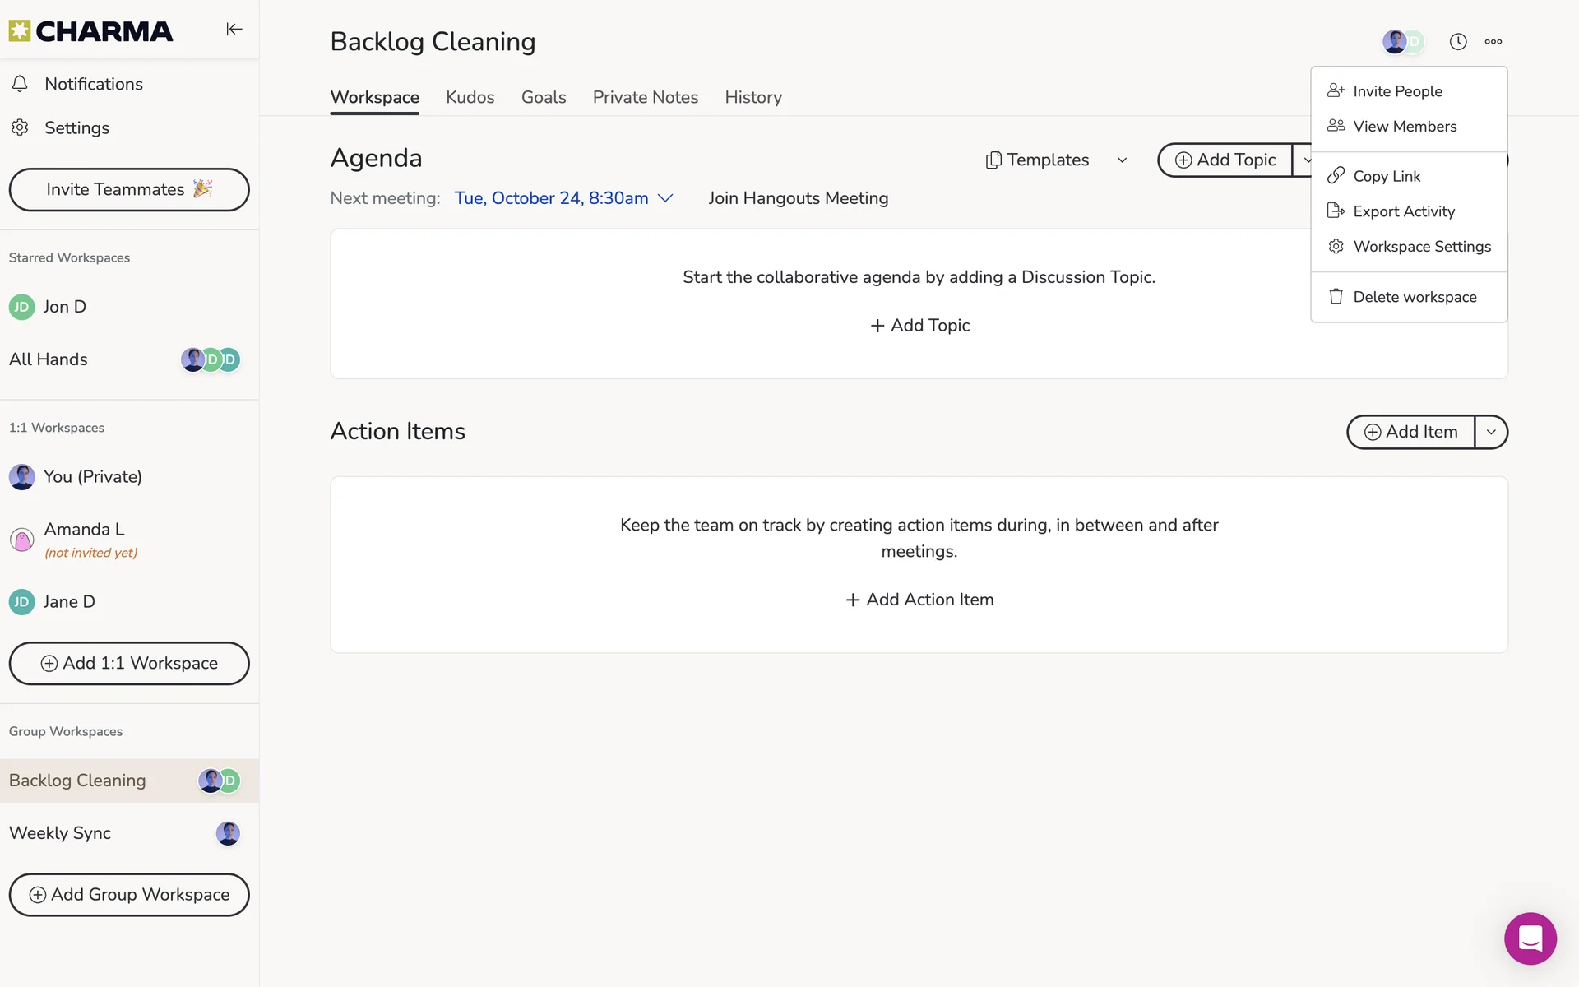Screen dimensions: 1579x987
Task: Open the Private Notes tab
Action: point(645,97)
